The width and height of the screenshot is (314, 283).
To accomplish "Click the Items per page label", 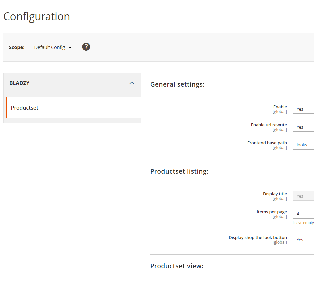I will (272, 212).
